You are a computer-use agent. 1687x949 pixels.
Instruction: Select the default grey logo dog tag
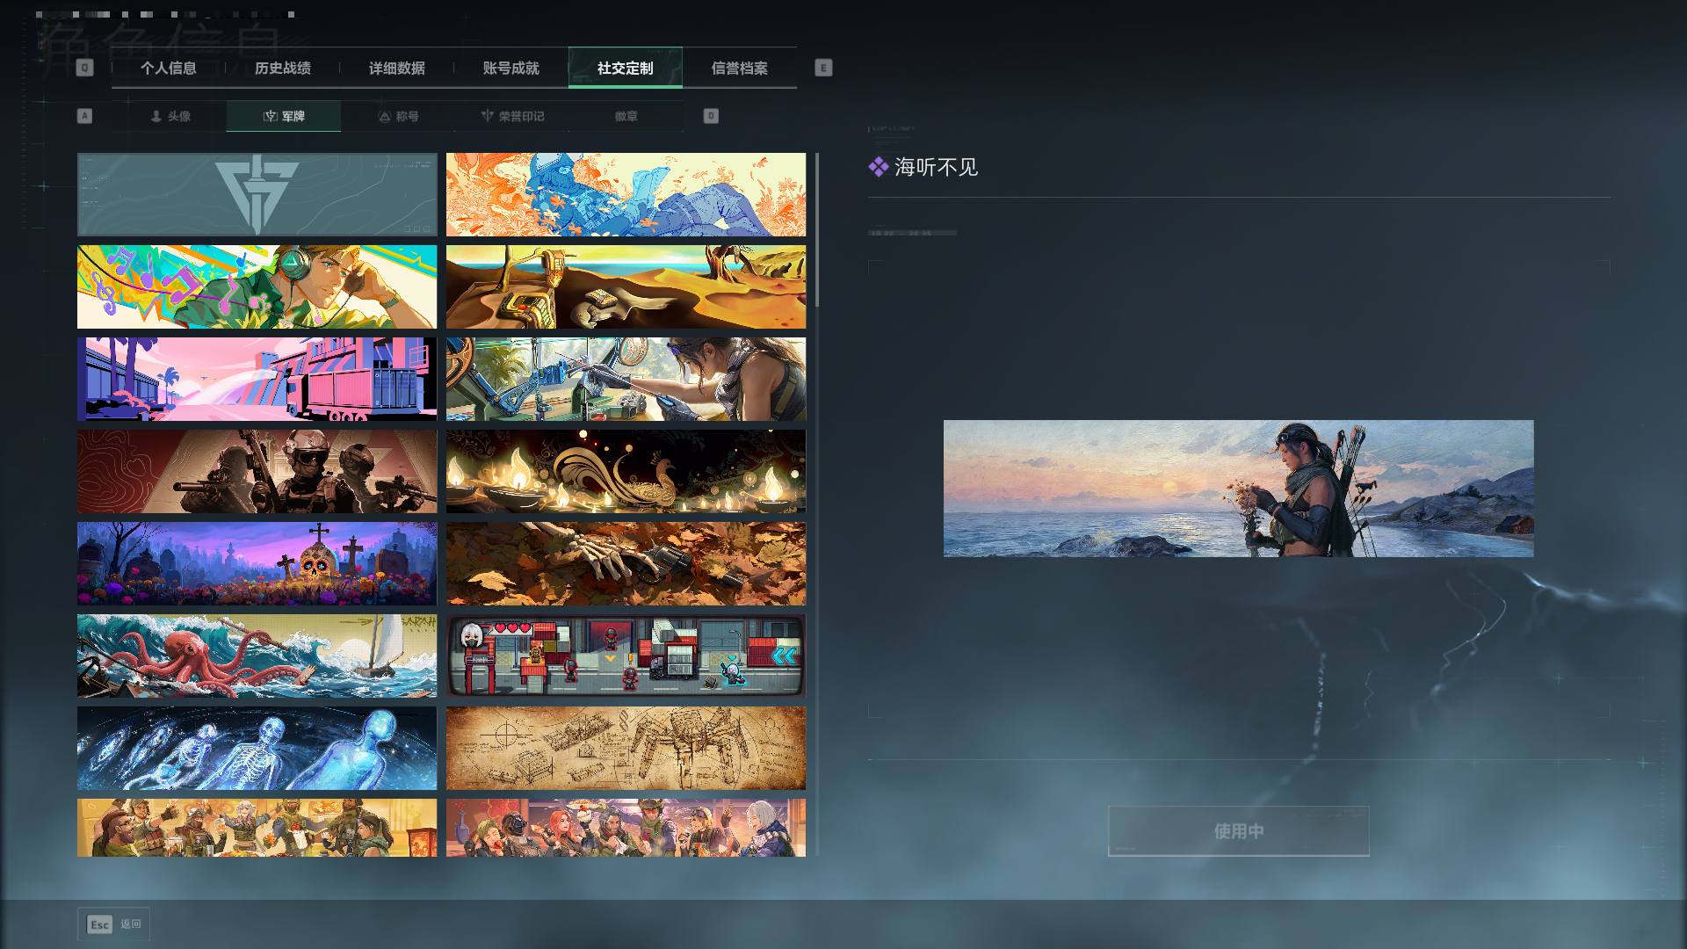click(257, 195)
